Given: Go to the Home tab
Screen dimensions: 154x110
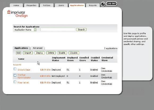Looking at the screenshot, I should coord(16,5).
